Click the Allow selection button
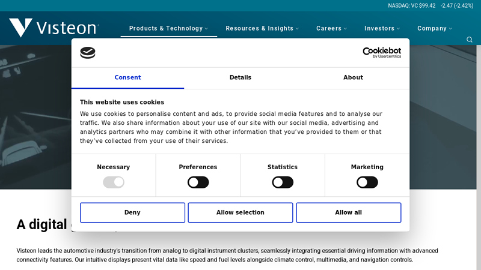The image size is (481, 270). click(x=240, y=212)
